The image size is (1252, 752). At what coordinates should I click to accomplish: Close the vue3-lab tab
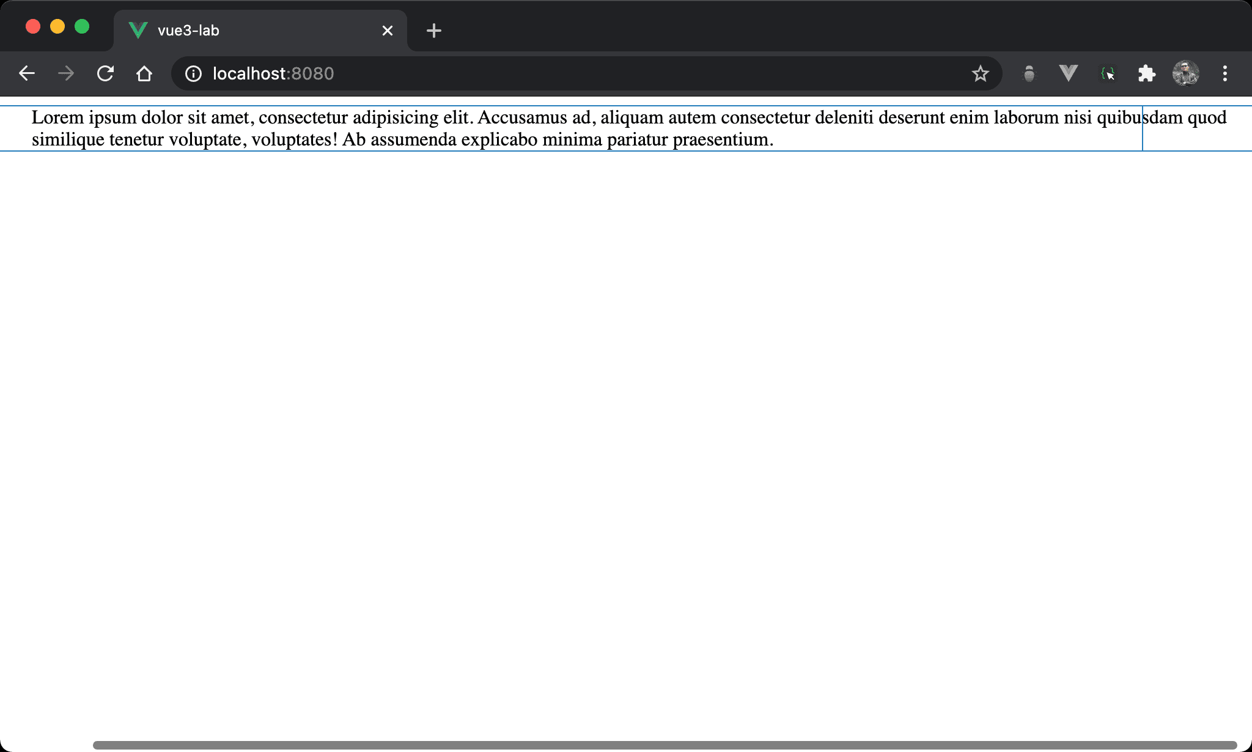tap(388, 31)
